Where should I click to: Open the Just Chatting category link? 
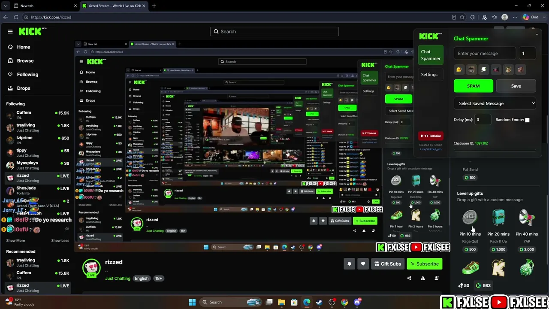118,278
